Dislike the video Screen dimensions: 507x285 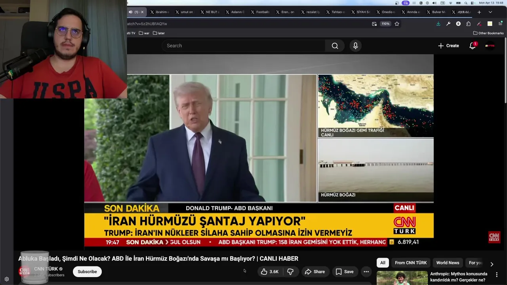pos(290,272)
